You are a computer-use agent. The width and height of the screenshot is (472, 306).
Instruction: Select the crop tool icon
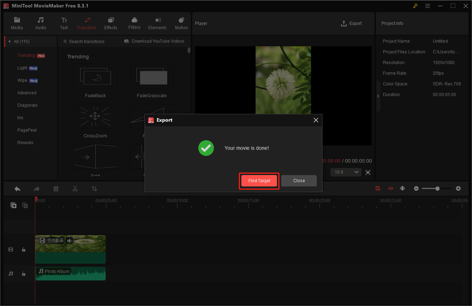coord(94,189)
